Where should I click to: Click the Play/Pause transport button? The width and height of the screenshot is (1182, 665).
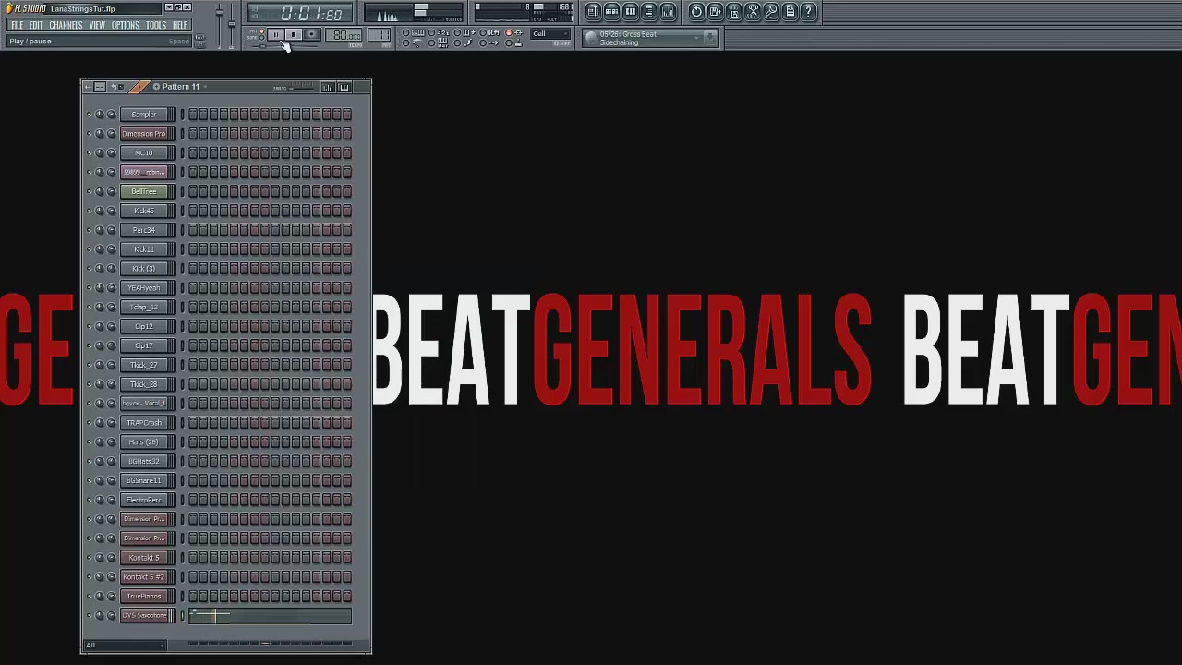pos(275,35)
